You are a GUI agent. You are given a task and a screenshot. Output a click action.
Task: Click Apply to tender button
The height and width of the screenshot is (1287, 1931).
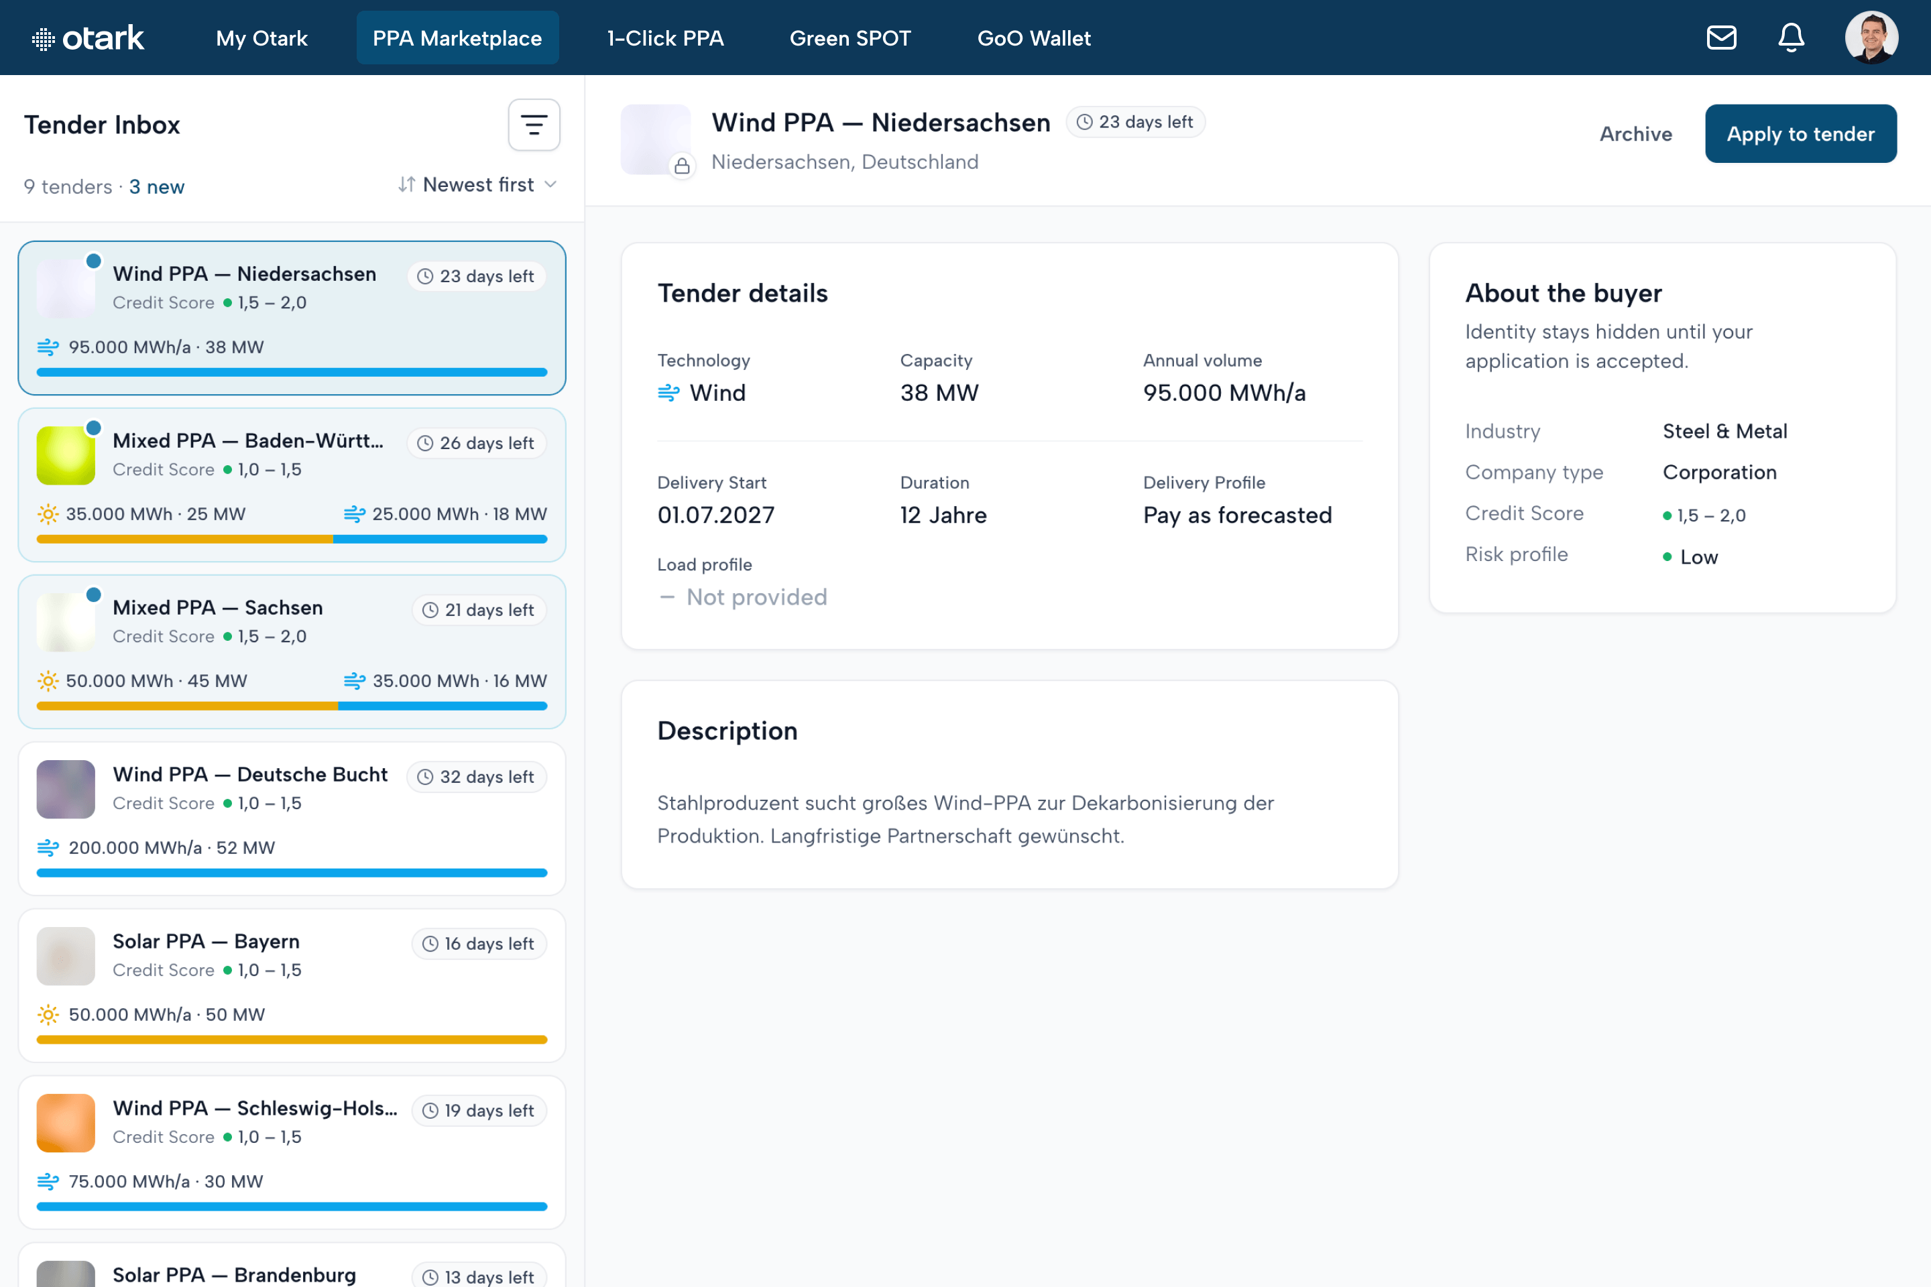(1800, 134)
